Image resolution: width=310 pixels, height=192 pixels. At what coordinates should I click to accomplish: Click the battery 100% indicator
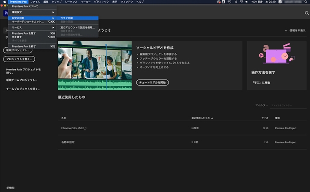point(257,2)
